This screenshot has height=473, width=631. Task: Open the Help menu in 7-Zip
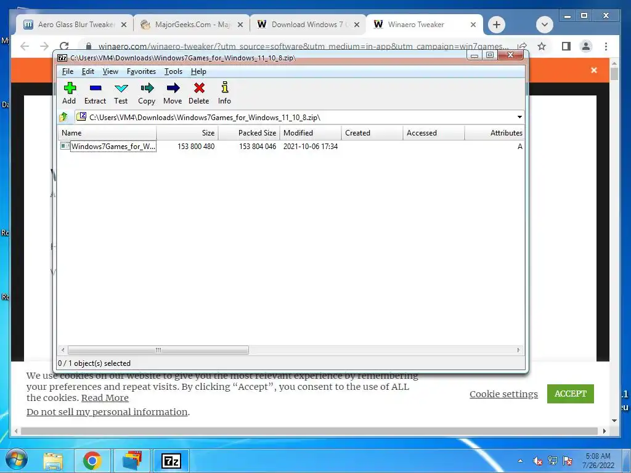pos(198,71)
